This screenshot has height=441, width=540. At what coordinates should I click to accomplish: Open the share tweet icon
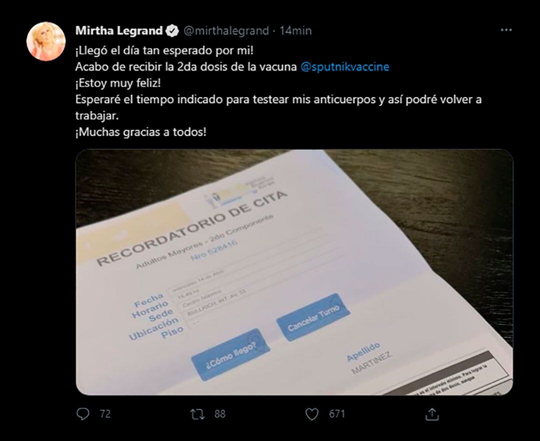pos(432,414)
